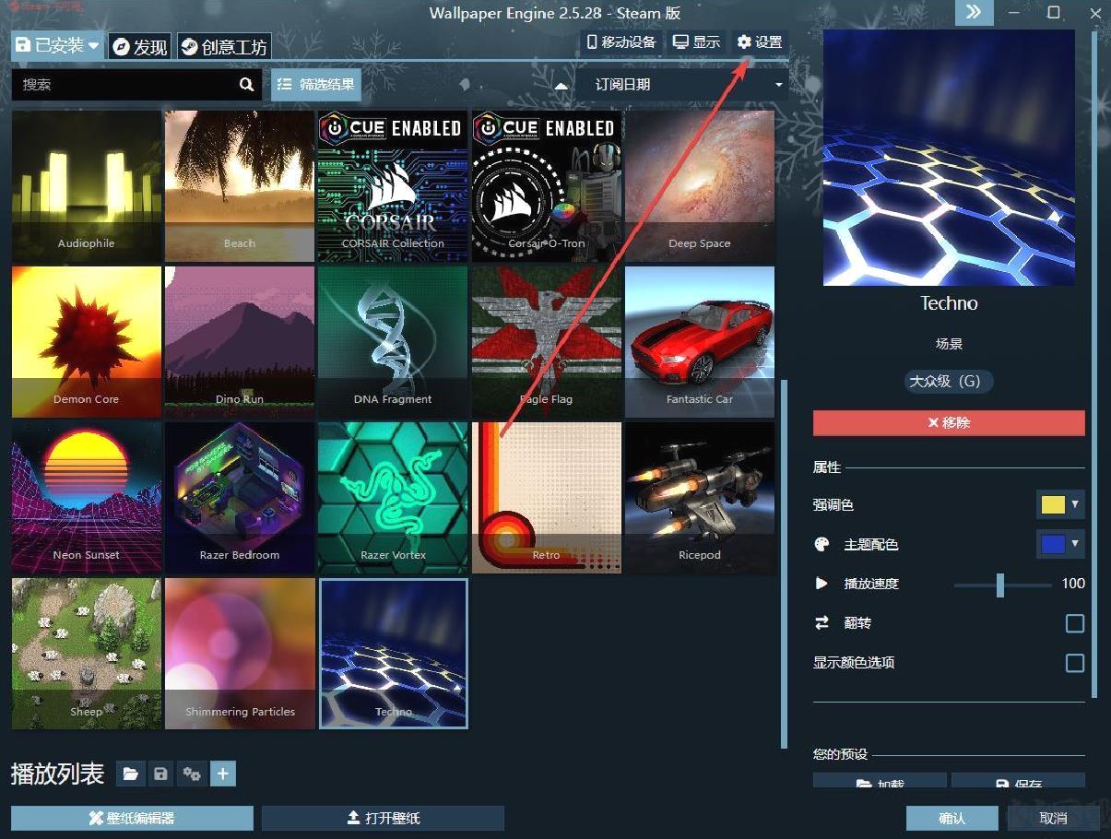The width and height of the screenshot is (1111, 839).
Task: Select the Ricepod wallpaper
Action: point(700,498)
